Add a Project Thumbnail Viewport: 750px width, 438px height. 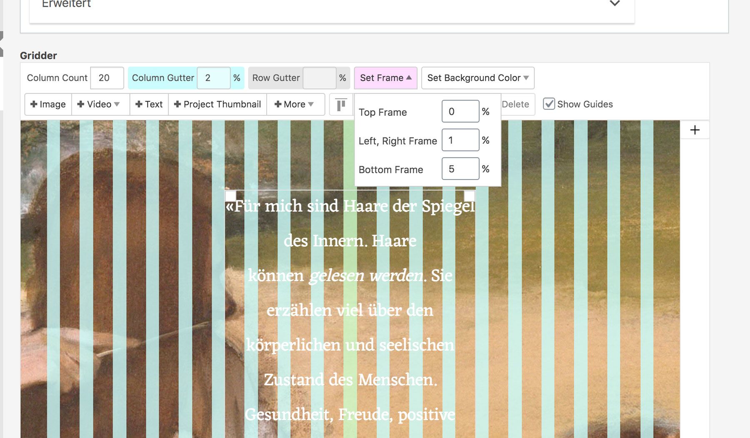217,105
